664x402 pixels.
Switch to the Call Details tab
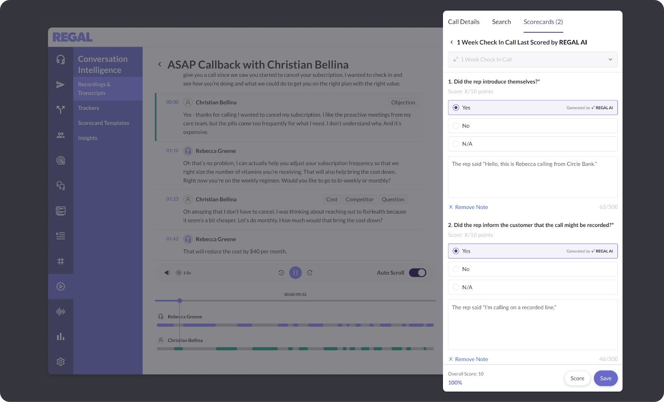tap(464, 22)
